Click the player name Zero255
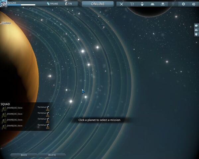199x159 pixels. [x=12, y=3]
